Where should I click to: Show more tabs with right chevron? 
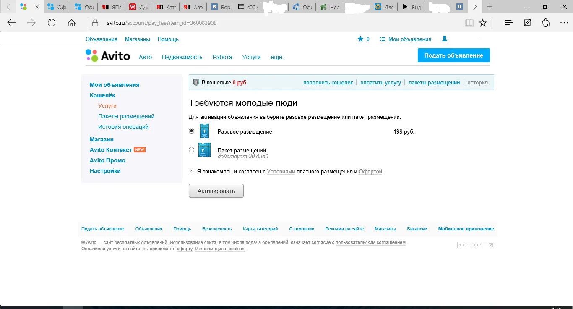[474, 7]
